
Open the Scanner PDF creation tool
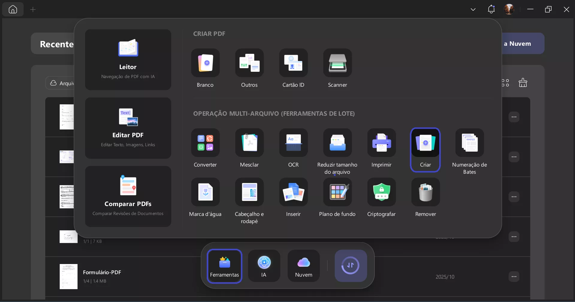(x=337, y=69)
